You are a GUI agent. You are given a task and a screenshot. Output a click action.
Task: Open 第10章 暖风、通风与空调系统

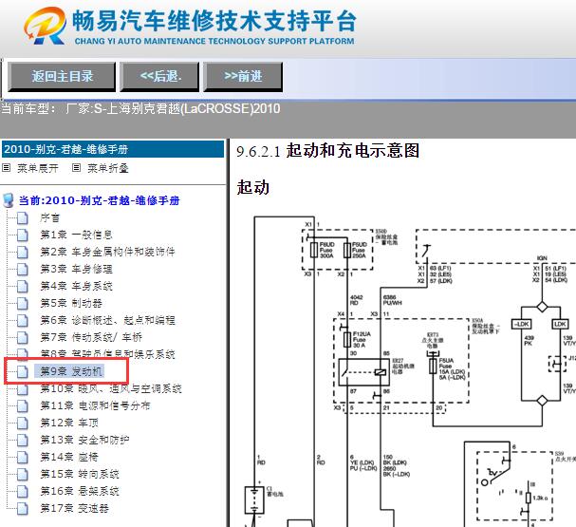[111, 388]
